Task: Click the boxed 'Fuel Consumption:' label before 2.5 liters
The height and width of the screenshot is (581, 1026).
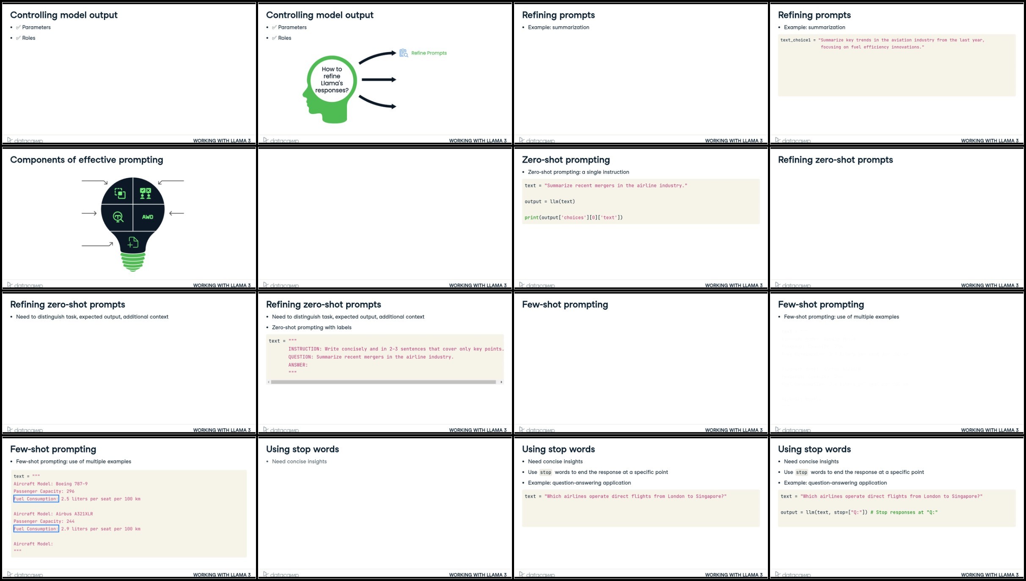Action: (36, 499)
